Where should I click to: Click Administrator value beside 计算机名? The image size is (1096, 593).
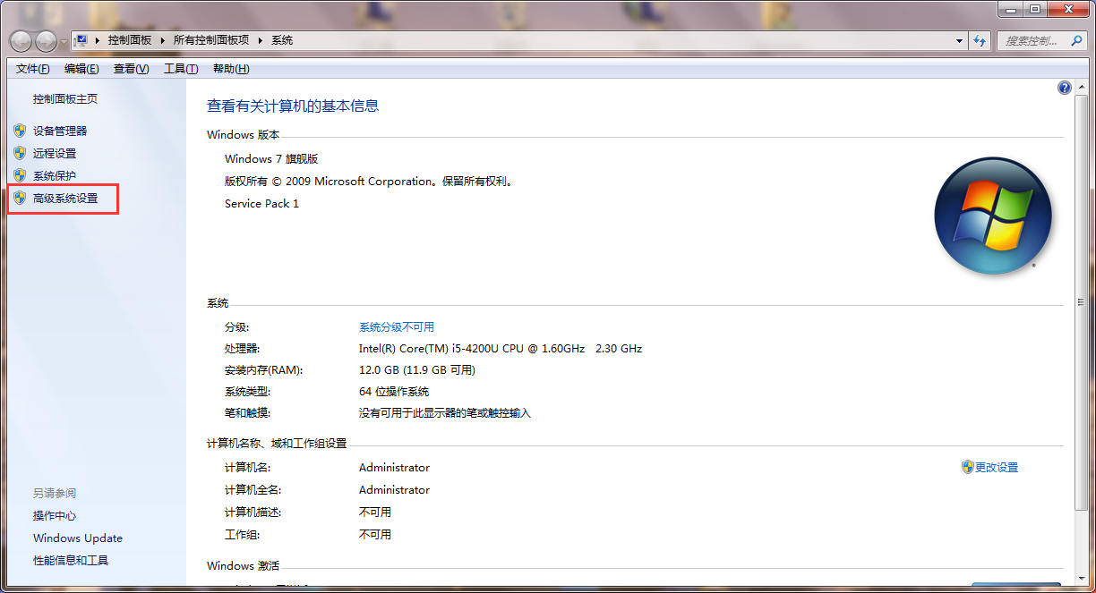click(x=394, y=468)
